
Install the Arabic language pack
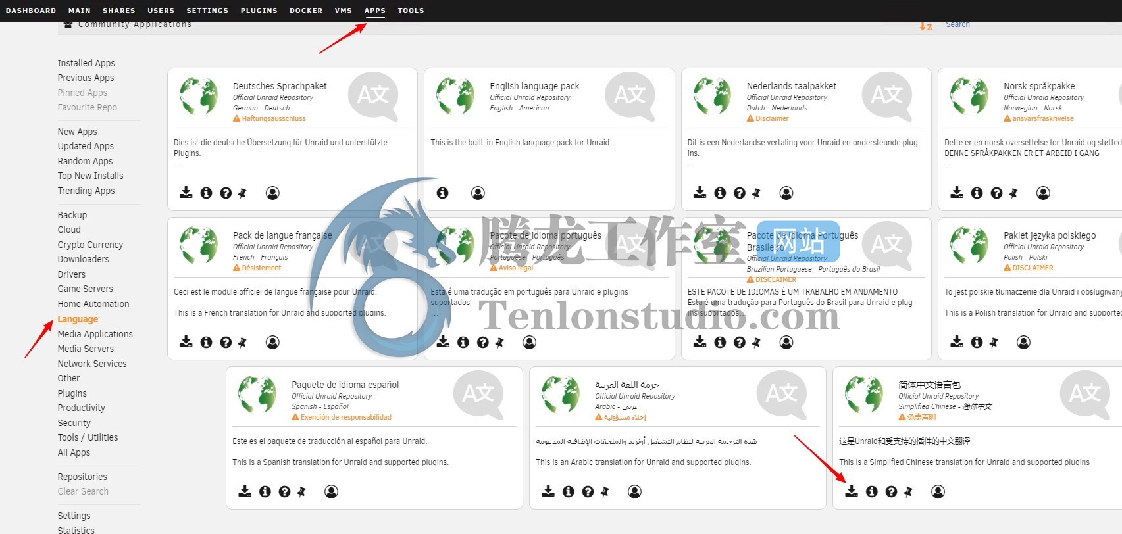548,491
